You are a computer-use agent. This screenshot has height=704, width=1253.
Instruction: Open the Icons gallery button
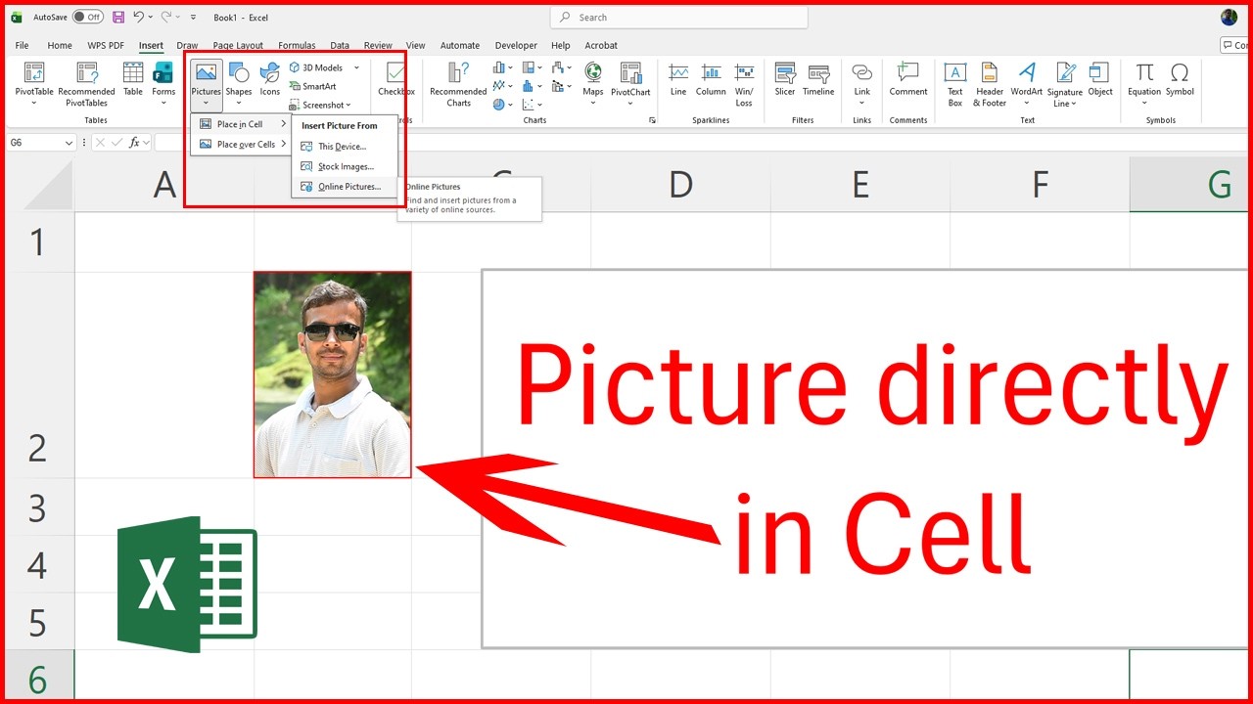(270, 80)
